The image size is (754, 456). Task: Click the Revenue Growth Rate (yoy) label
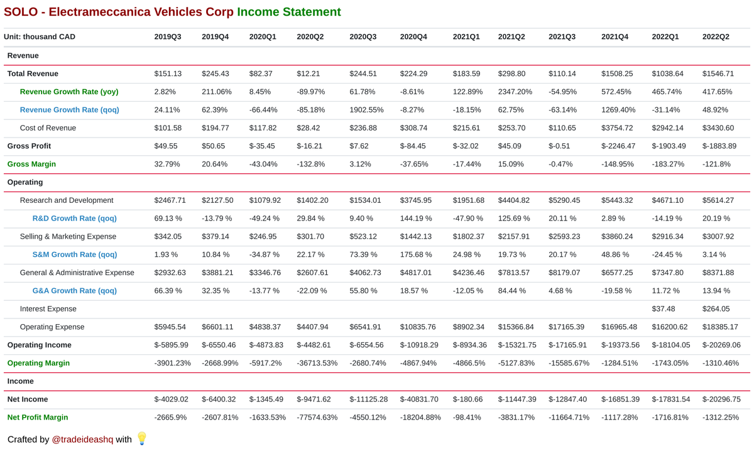69,92
